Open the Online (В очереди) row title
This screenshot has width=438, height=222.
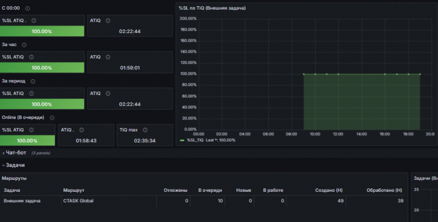coord(23,117)
